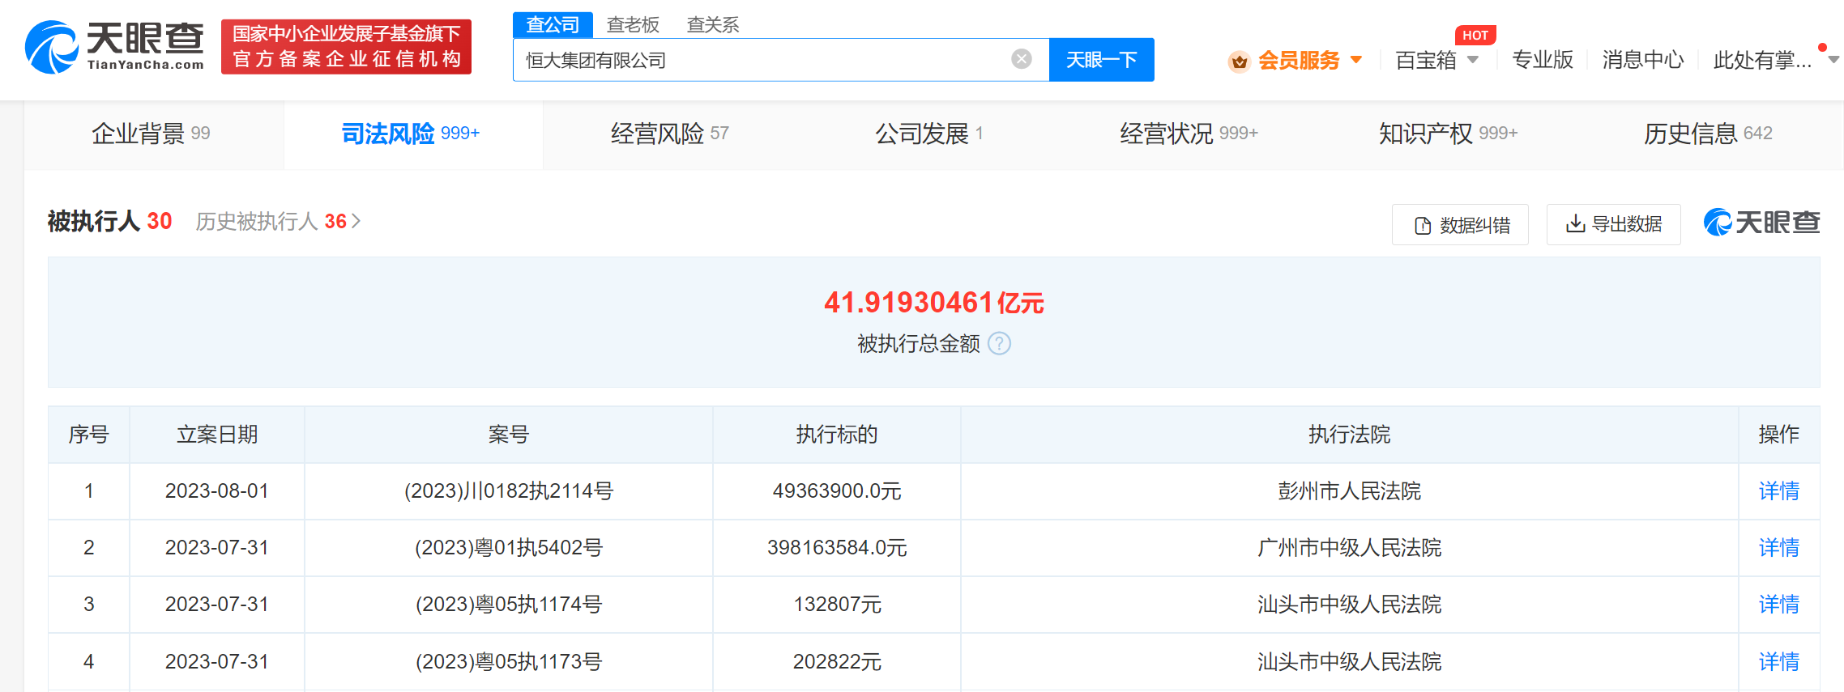Image resolution: width=1844 pixels, height=692 pixels.
Task: Click the TianYanCha logo in the header
Action: [x=114, y=47]
